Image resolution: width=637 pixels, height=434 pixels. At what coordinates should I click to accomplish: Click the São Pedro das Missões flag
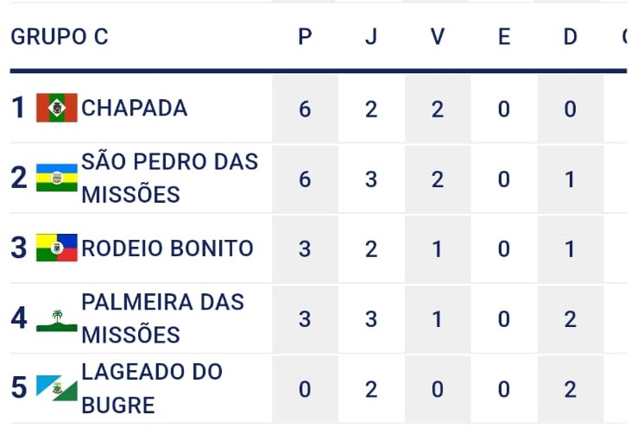point(57,178)
